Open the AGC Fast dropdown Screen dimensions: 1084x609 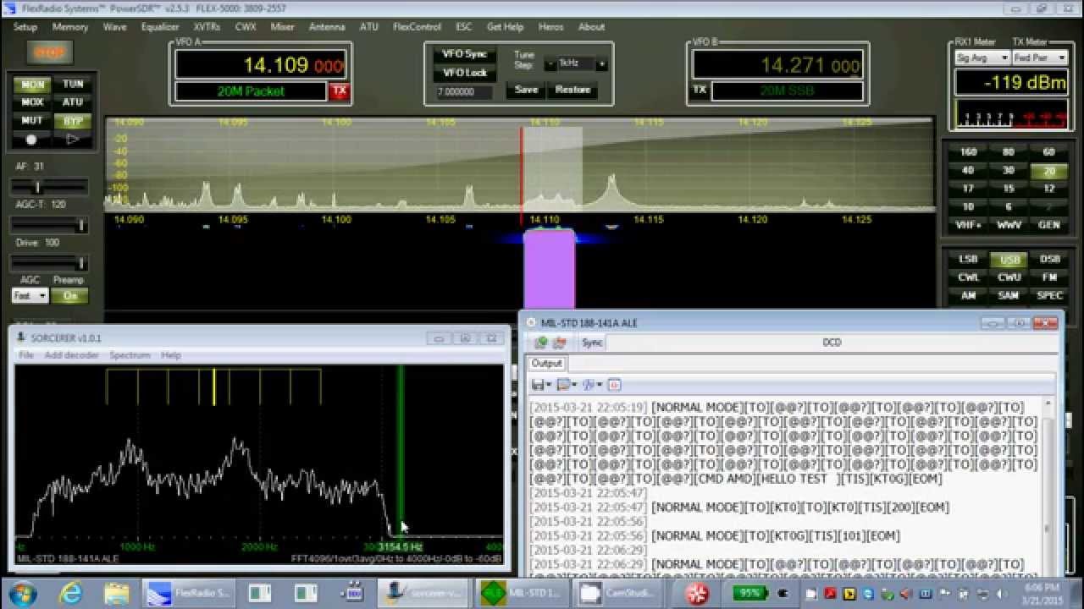point(30,296)
